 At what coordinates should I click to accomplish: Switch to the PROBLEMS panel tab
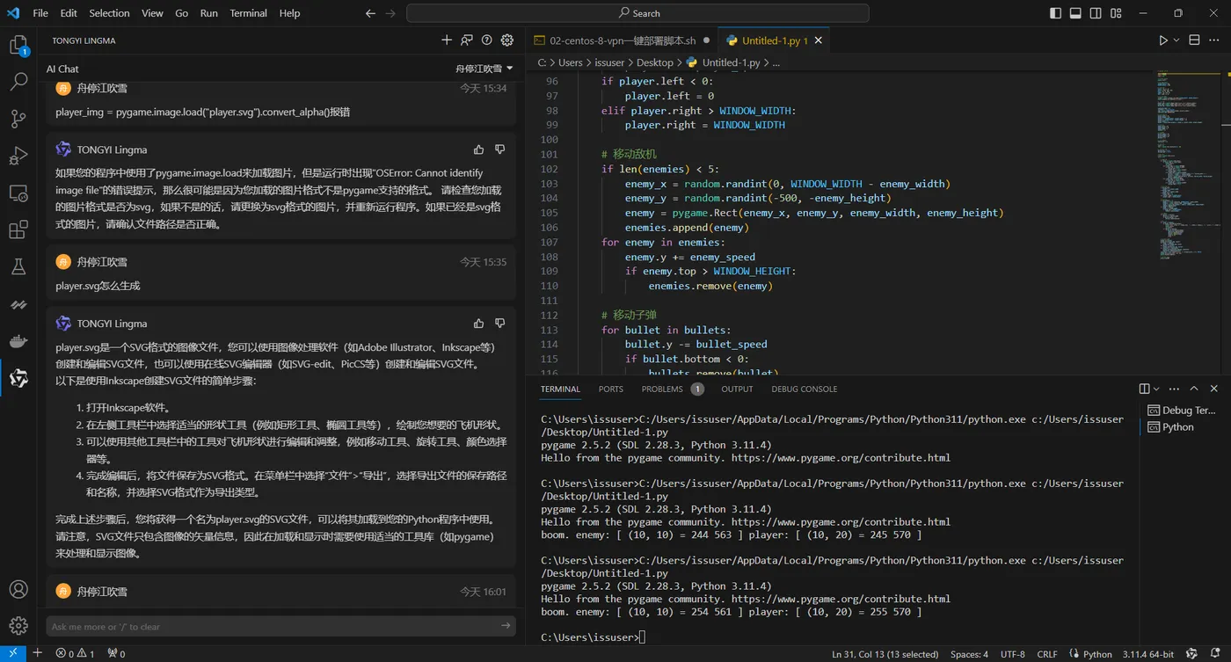click(672, 389)
